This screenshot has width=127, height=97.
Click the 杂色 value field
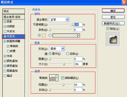78,30
